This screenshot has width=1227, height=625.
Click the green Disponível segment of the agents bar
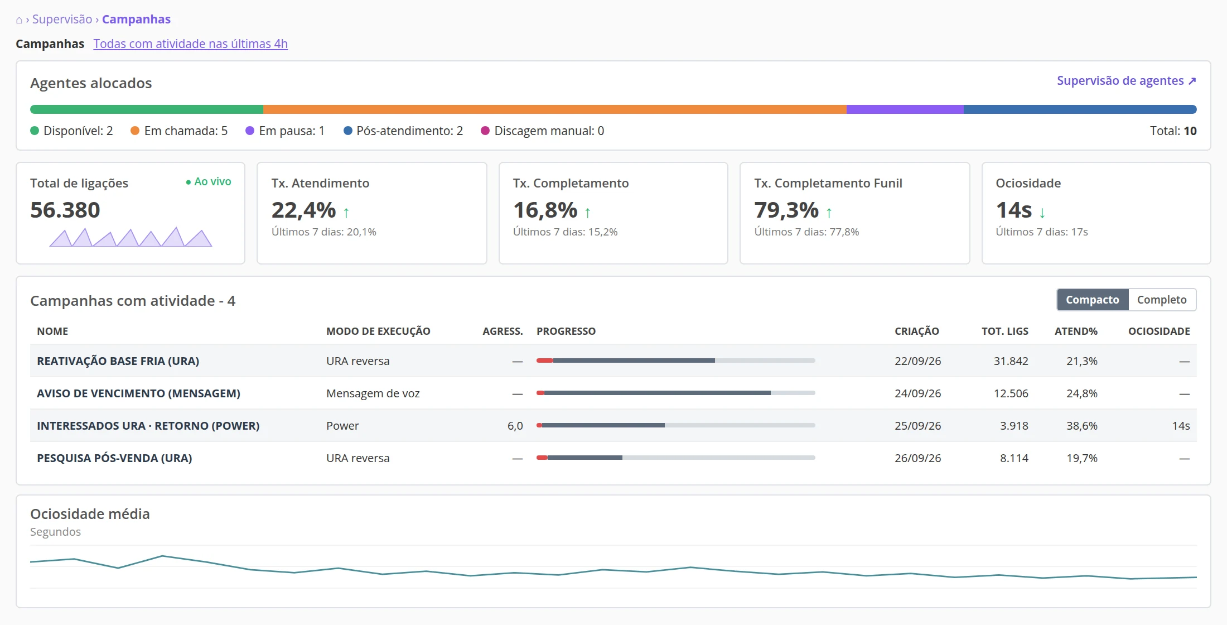[147, 109]
